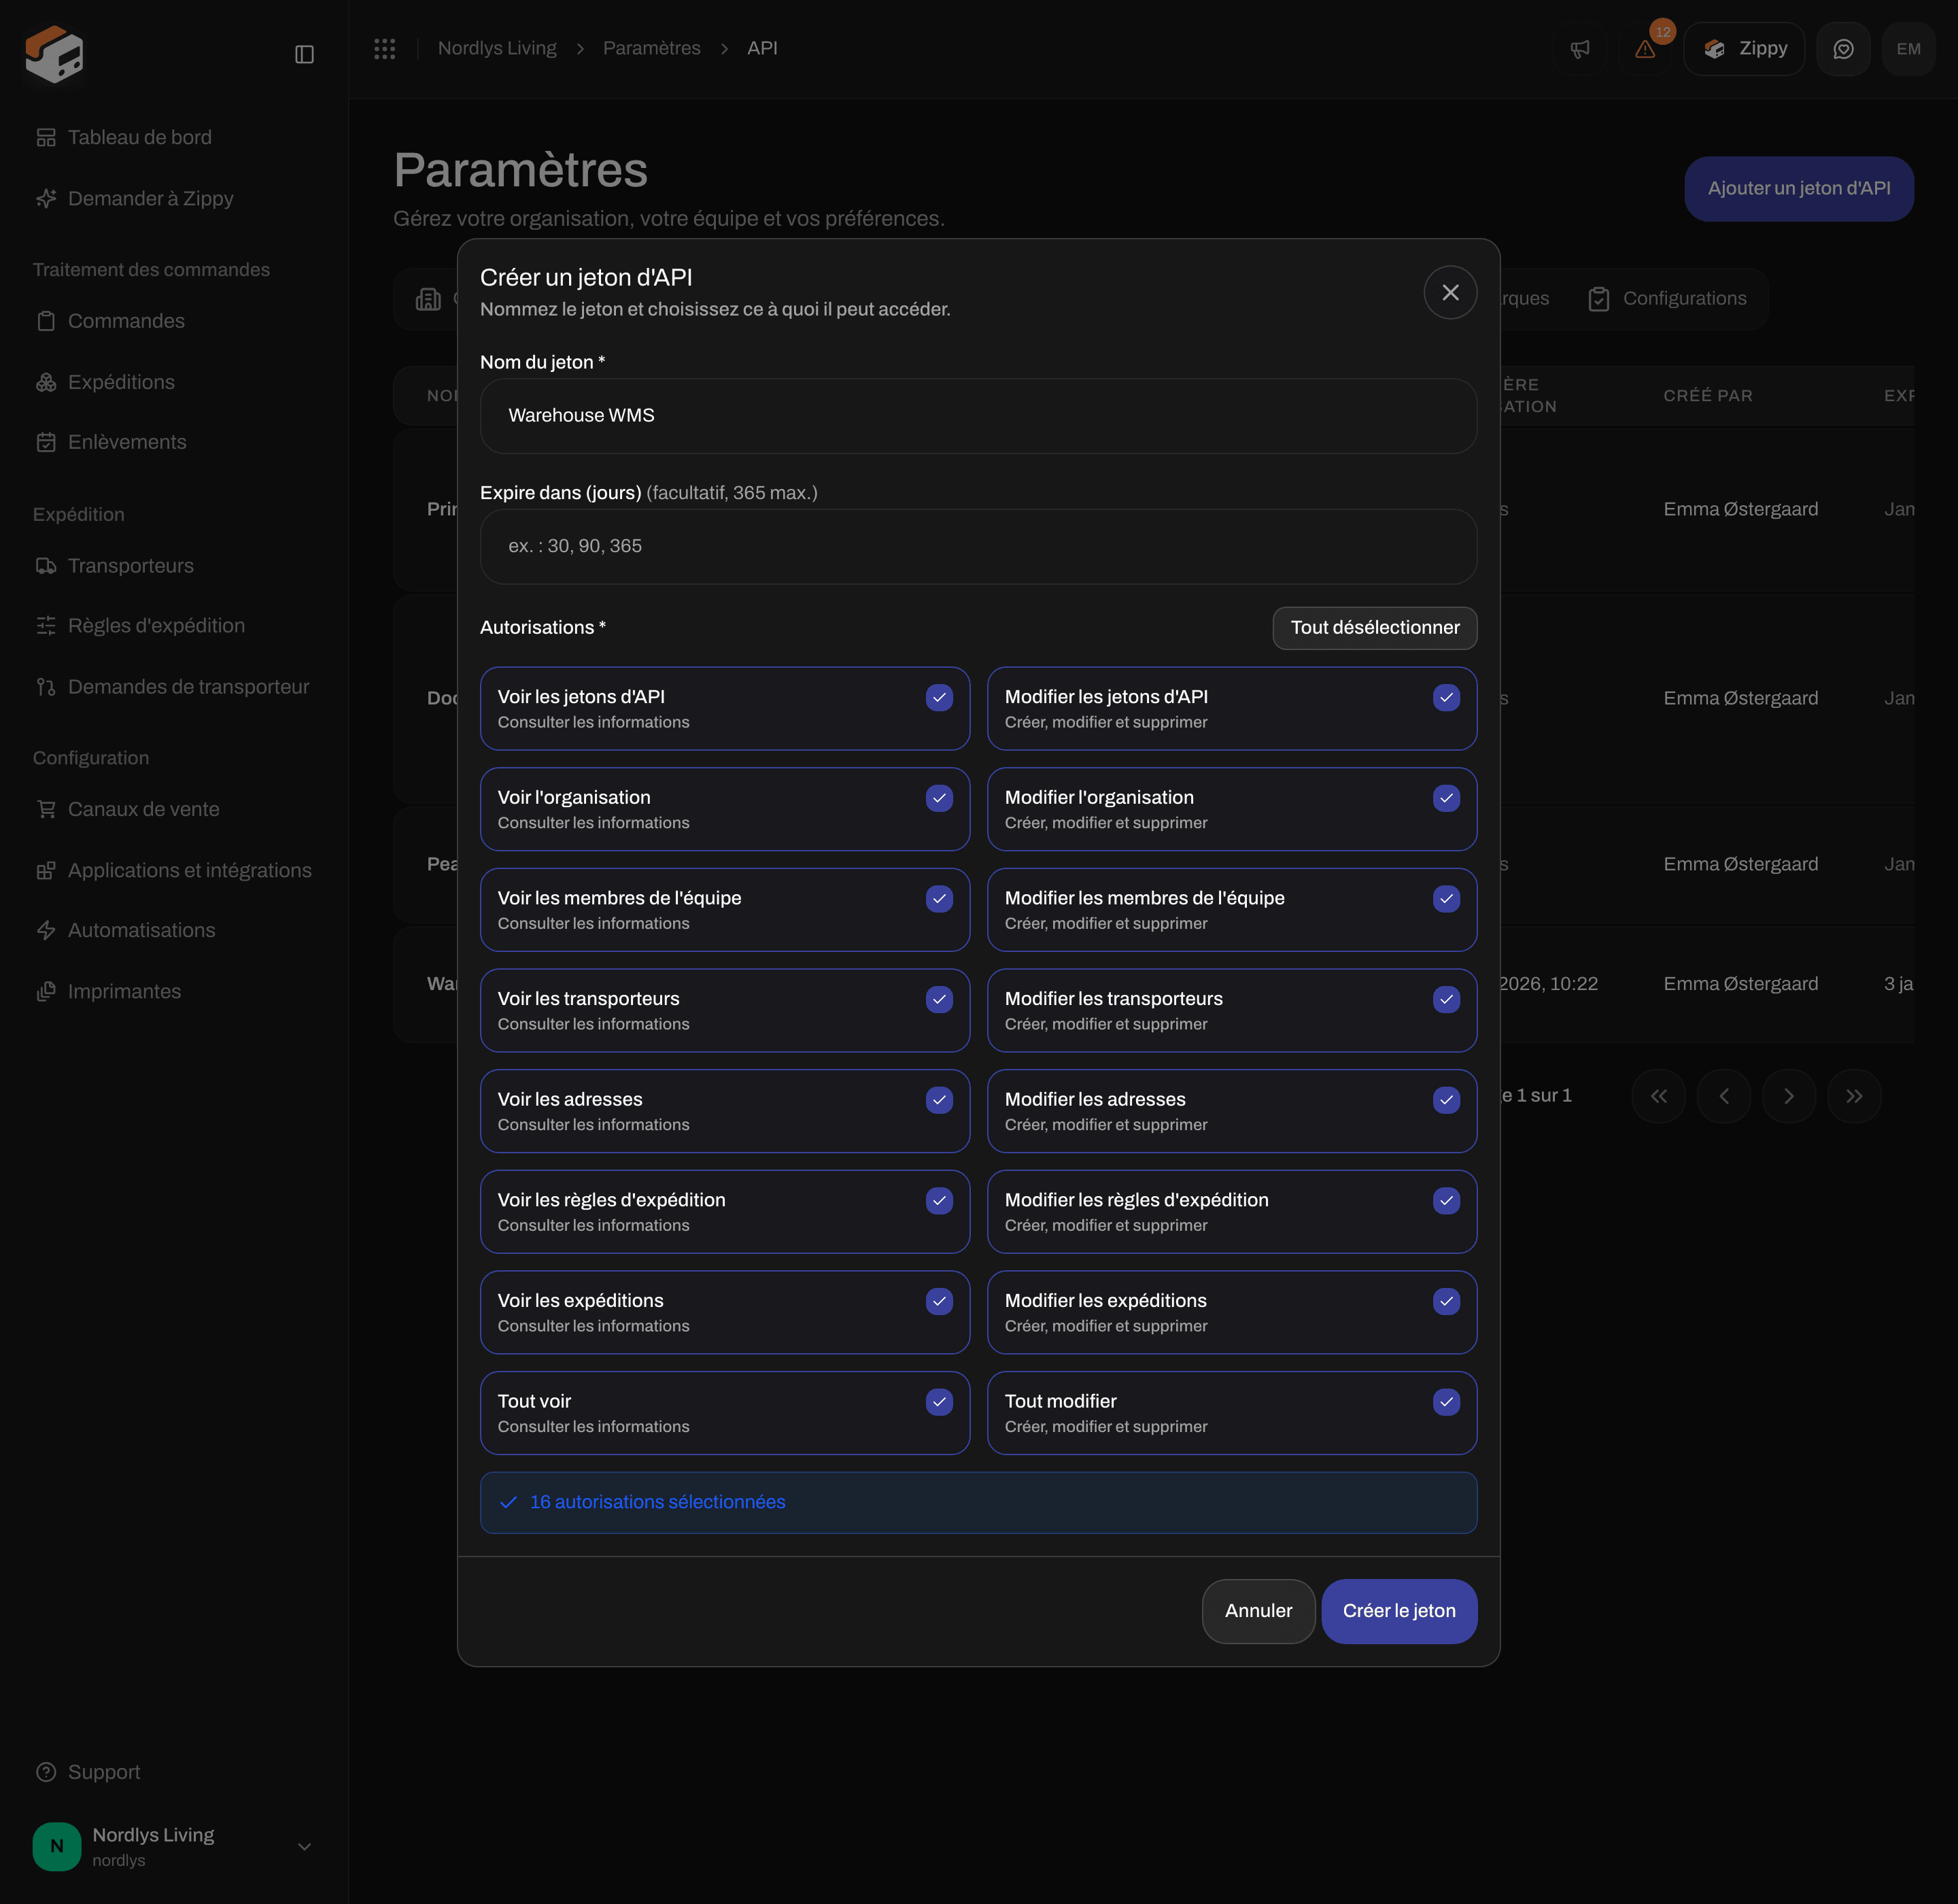Uncheck Voir les jetons d'API permission
This screenshot has height=1904, width=1958.
[x=939, y=697]
